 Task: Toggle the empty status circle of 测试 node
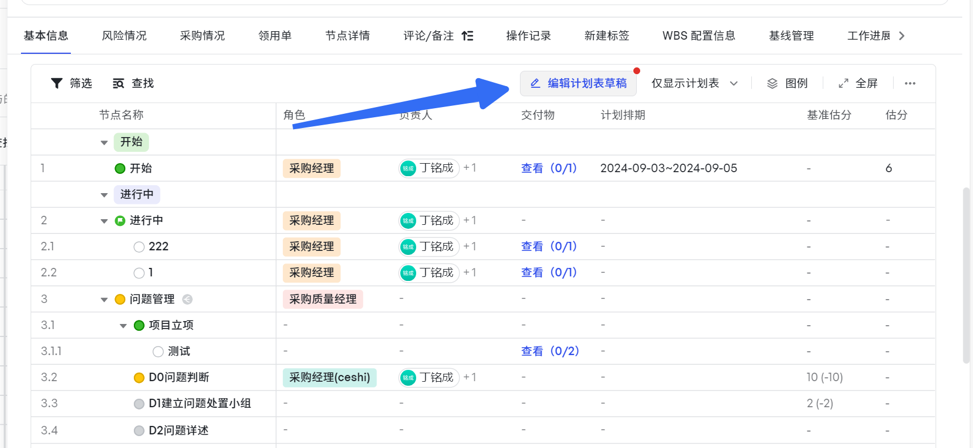pos(158,352)
